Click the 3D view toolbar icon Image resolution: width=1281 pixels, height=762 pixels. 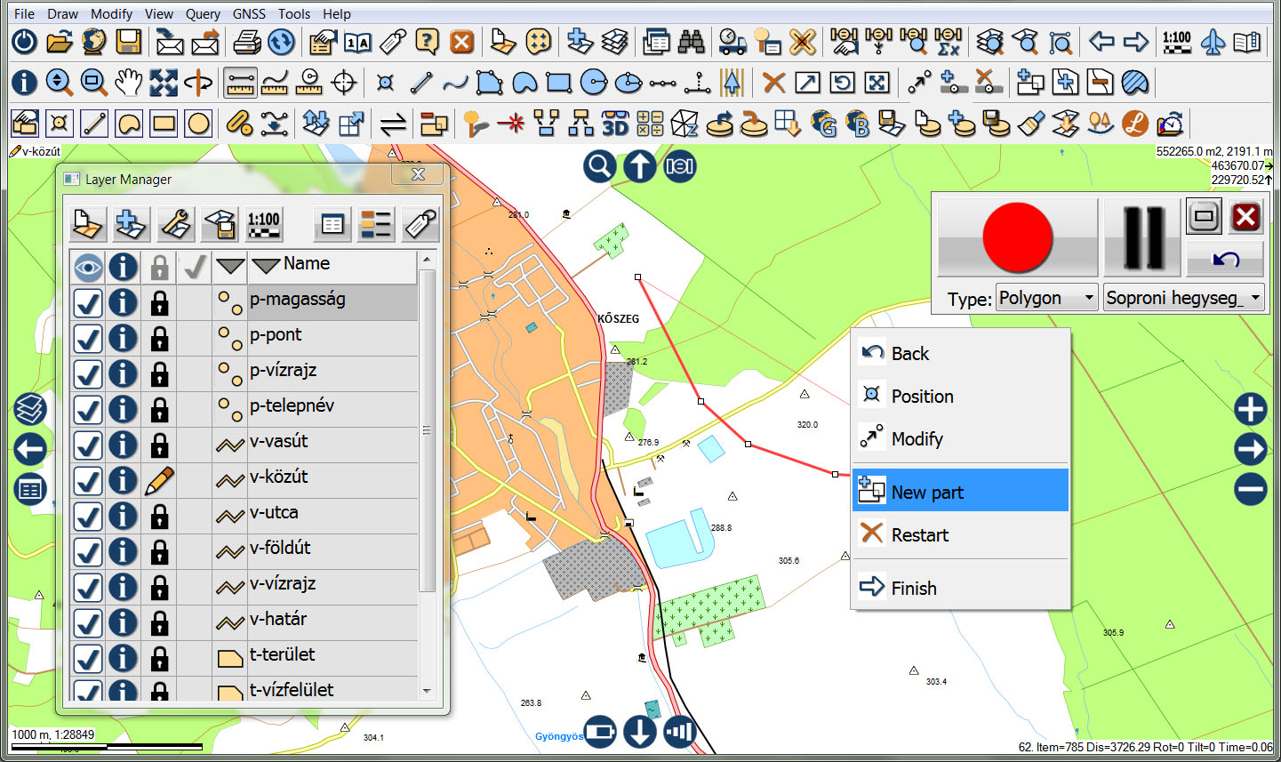(x=615, y=124)
